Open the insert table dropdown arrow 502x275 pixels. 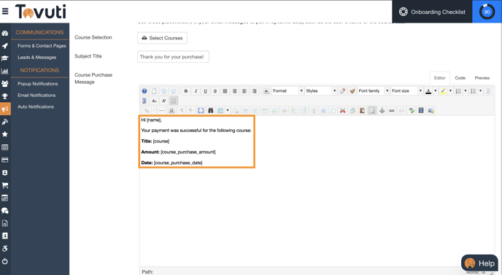point(228,110)
